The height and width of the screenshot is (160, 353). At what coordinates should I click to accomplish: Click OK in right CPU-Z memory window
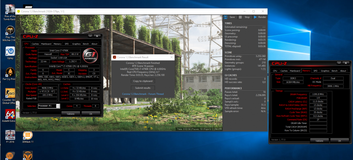click(339, 141)
